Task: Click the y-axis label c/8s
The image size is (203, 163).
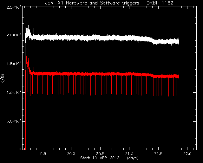Action: click(x=3, y=78)
